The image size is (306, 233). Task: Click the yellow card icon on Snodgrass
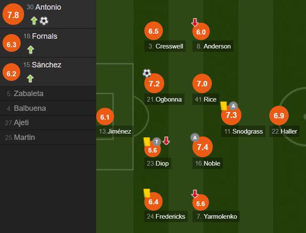[224, 106]
